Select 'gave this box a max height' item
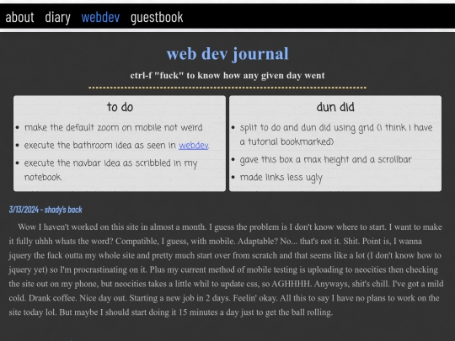Viewport: 455px width, 341px height. pyautogui.click(x=325, y=159)
